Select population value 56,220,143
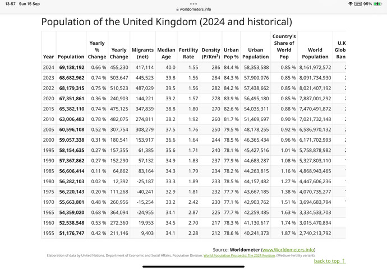The height and width of the screenshot is (270, 387). coord(72,192)
